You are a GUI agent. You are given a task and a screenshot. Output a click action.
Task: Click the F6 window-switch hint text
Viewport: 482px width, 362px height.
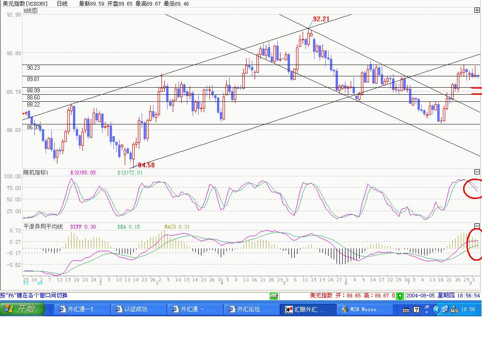point(34,296)
